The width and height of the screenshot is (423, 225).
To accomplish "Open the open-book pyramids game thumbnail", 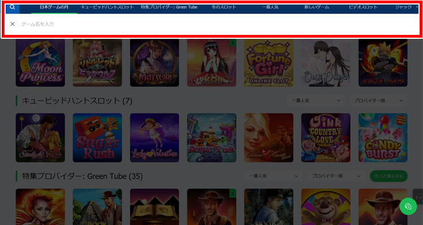I will click(x=155, y=206).
